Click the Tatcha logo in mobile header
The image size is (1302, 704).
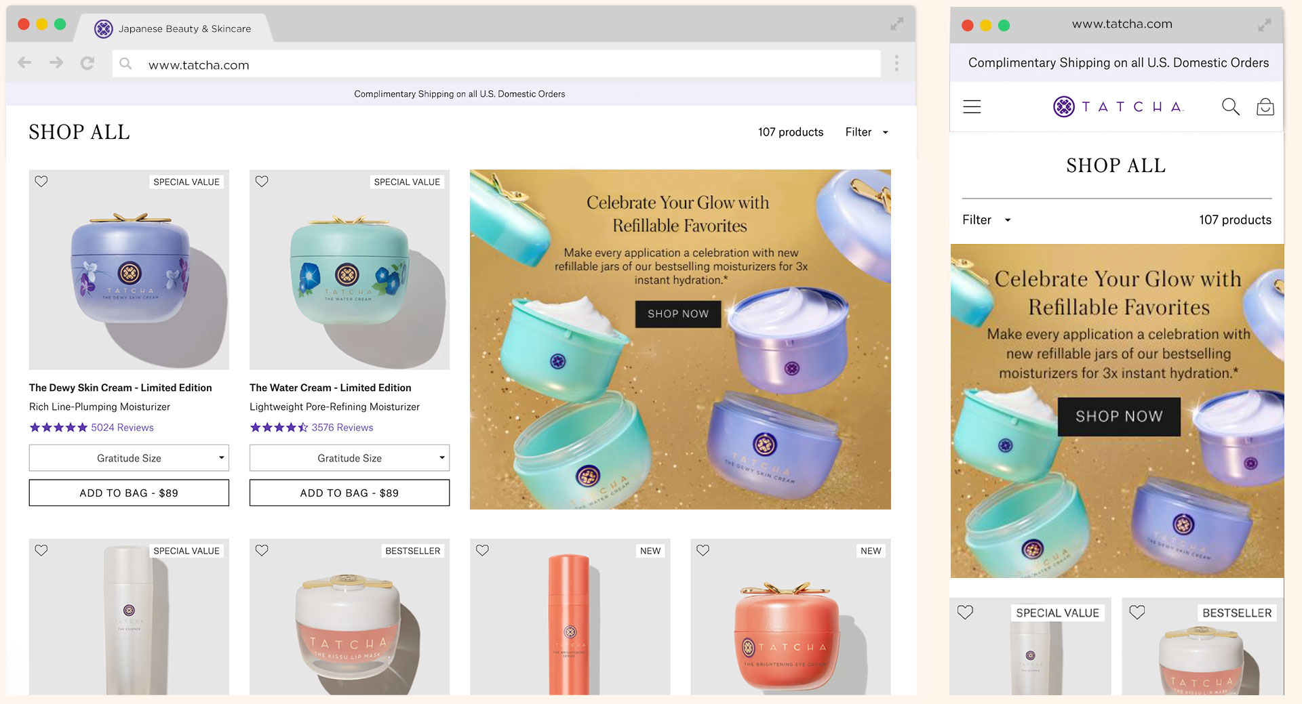(x=1118, y=106)
